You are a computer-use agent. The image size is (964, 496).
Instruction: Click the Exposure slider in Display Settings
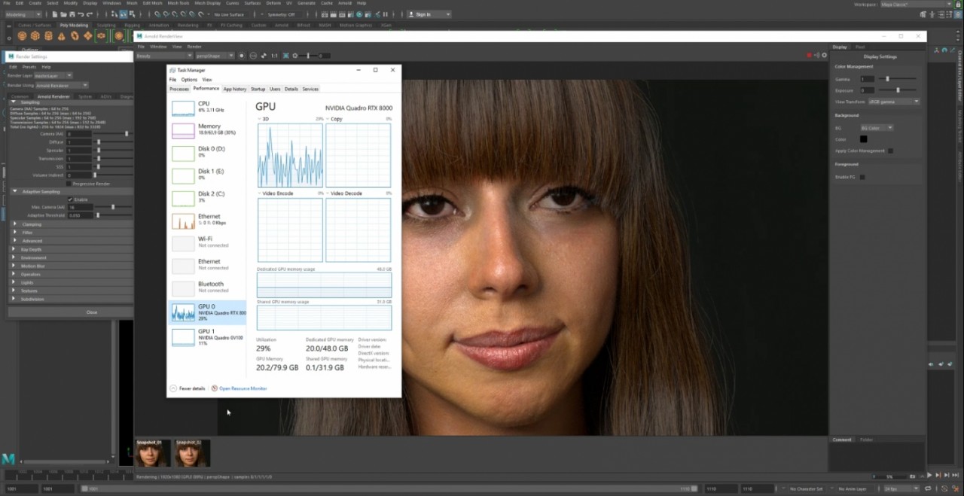(x=898, y=90)
